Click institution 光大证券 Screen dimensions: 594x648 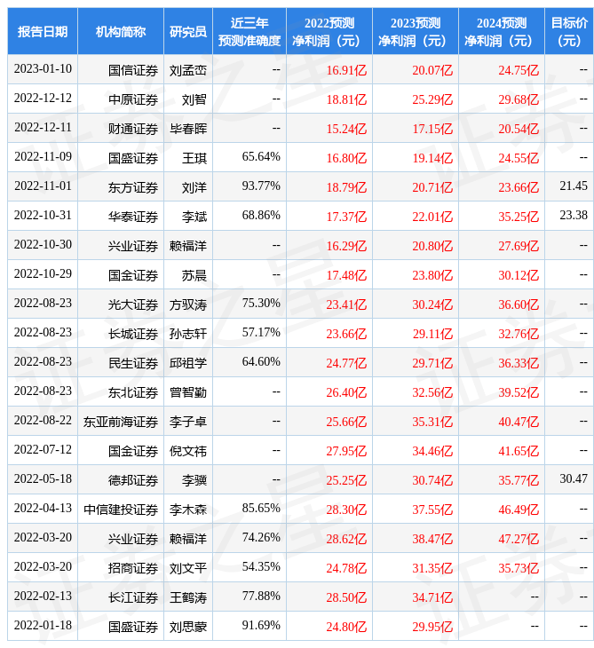(x=133, y=305)
